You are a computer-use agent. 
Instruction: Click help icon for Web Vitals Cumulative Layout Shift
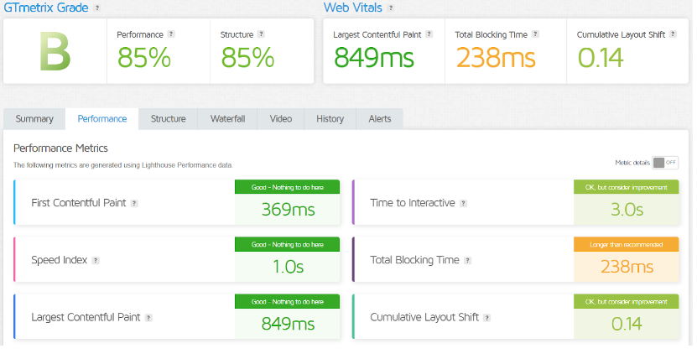pyautogui.click(x=673, y=34)
